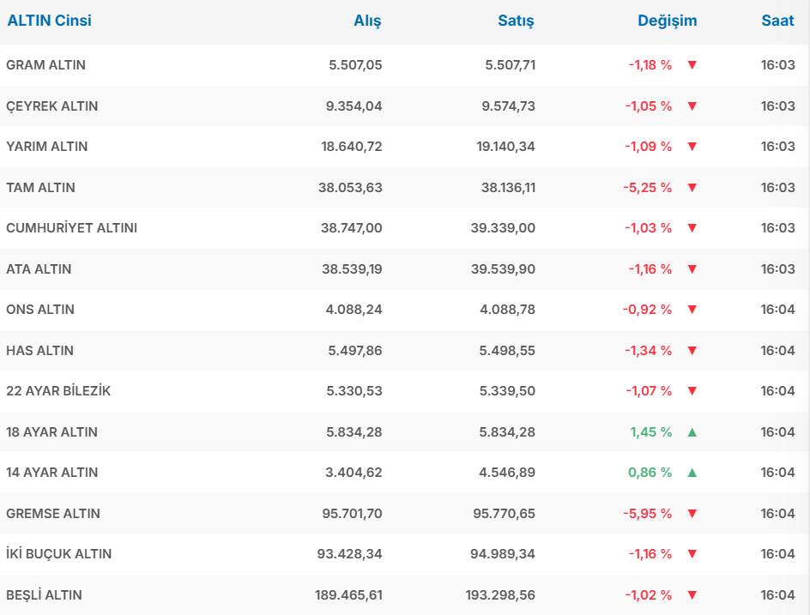Click the Saat column header
The width and height of the screenshot is (810, 615).
(777, 21)
